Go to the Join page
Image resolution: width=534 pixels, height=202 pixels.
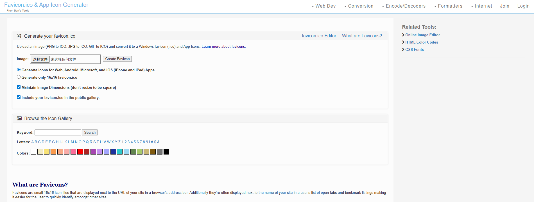click(x=504, y=6)
